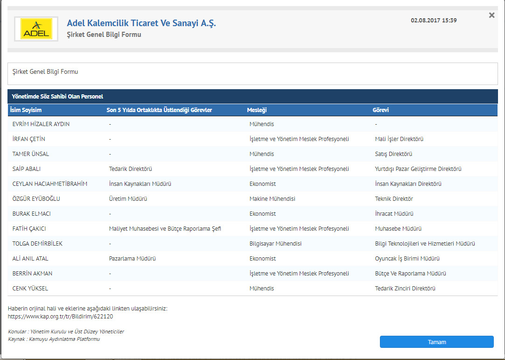Click the Oyuncak İş Birimi Müdürü cell

pyautogui.click(x=407, y=259)
